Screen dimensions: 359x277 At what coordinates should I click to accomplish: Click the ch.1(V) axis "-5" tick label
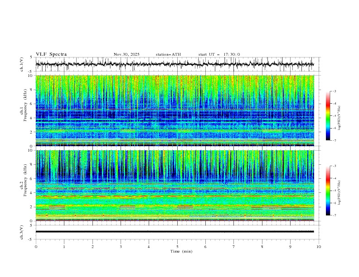31,72
